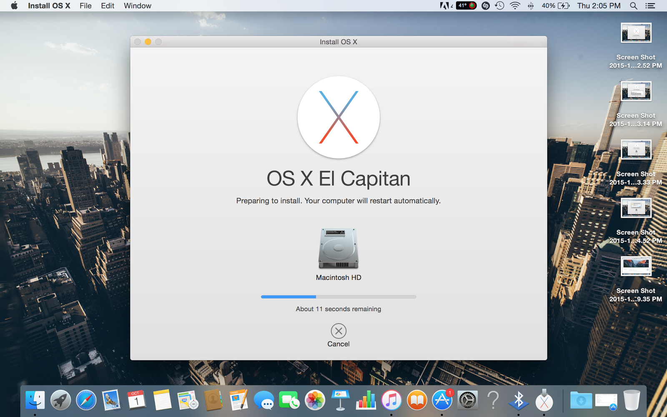Image resolution: width=667 pixels, height=417 pixels.
Task: Click the install progress bar
Action: coord(339,297)
